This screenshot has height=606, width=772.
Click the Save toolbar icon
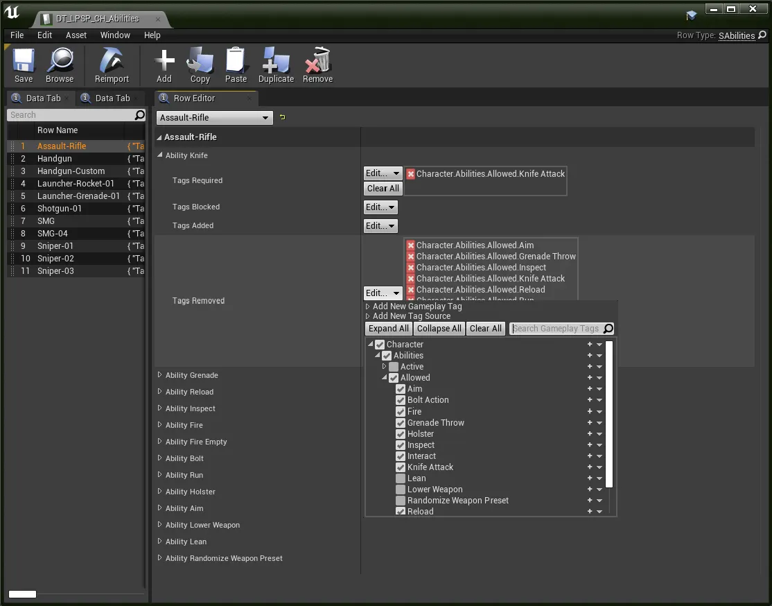(24, 62)
